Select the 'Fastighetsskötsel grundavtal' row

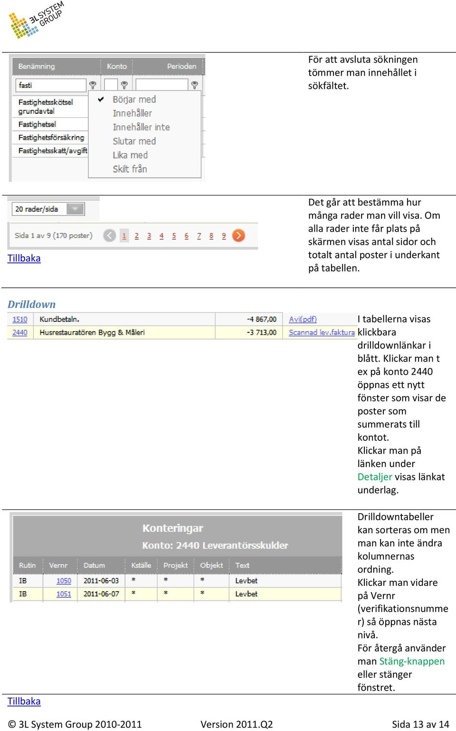pos(51,107)
